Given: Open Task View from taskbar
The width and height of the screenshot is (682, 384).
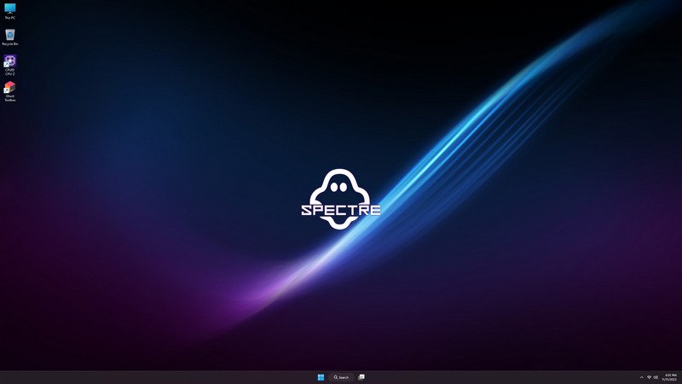Looking at the screenshot, I should coord(361,377).
